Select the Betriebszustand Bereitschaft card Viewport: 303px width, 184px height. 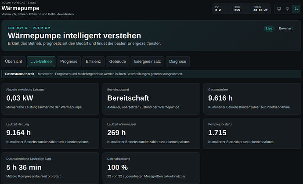[x=151, y=99]
